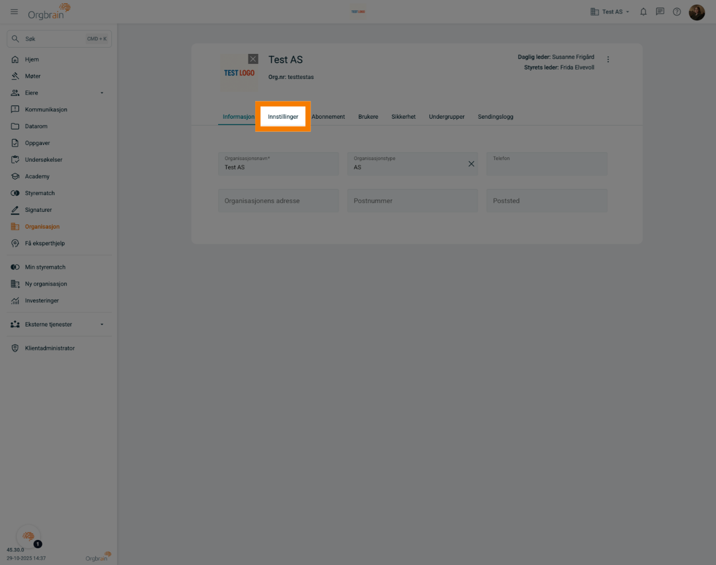Switch to the Abonnement tab

click(328, 117)
